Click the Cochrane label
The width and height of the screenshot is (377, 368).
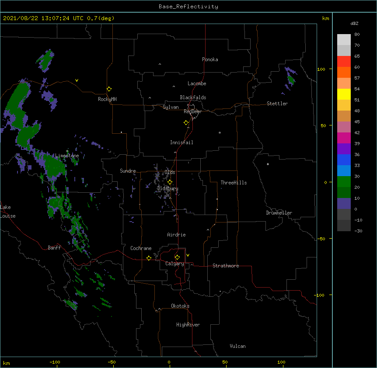(x=141, y=248)
